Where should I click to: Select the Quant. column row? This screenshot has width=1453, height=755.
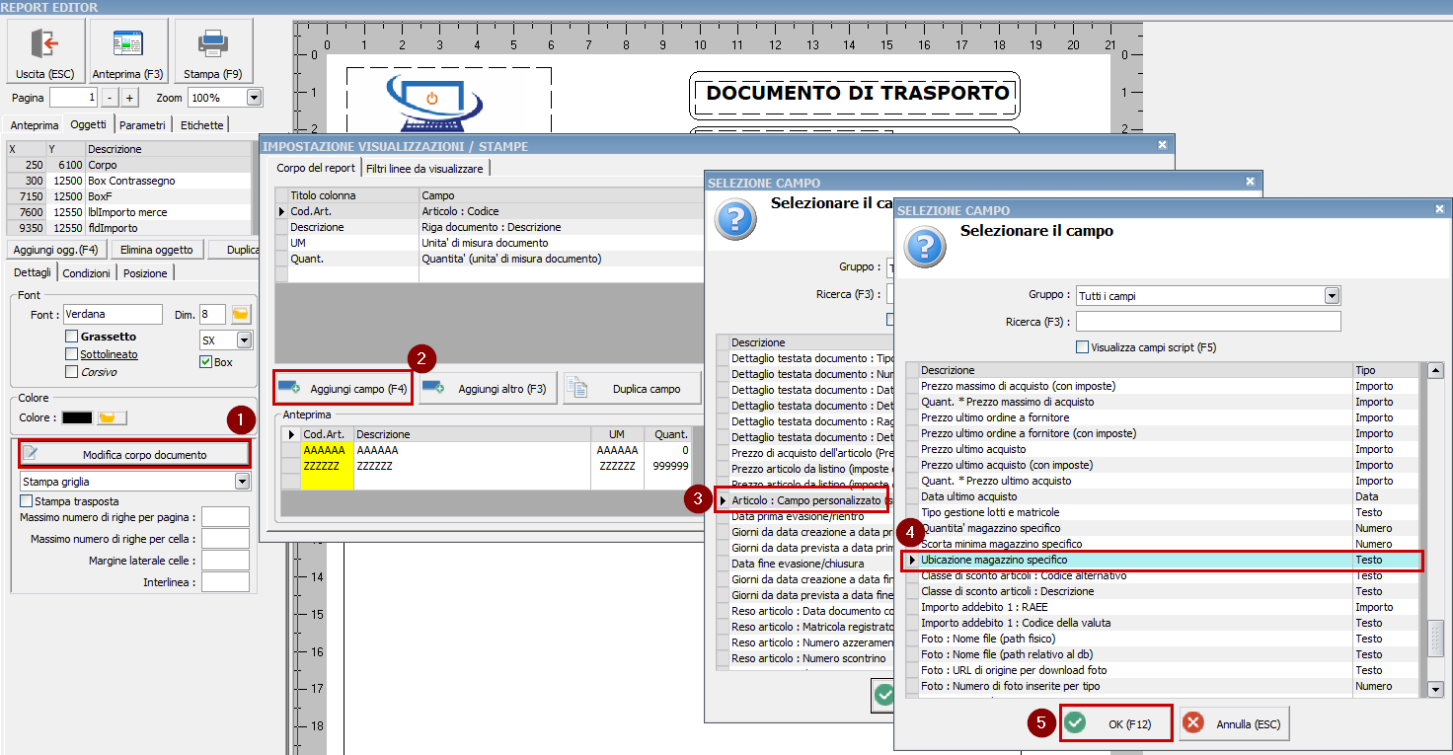coord(489,259)
